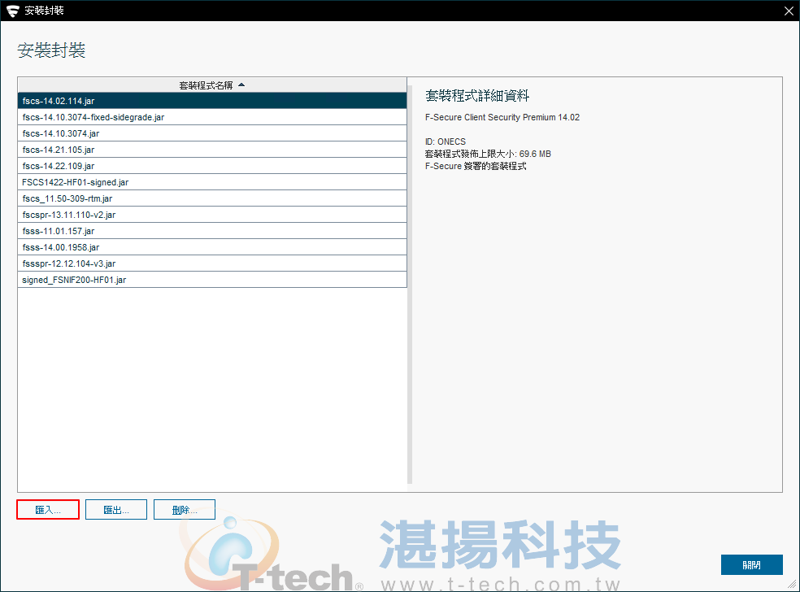
Task: Close the 安裝封裝 window with the X
Action: (x=789, y=11)
